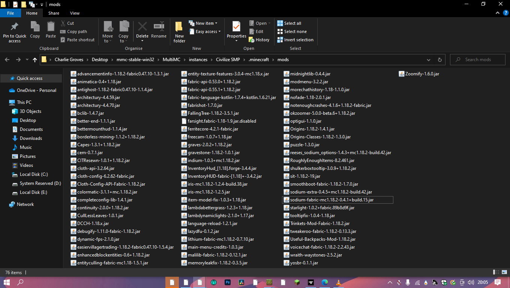Click Paste shortcut in the ribbon
This screenshot has height=288, width=510.
pos(77,40)
